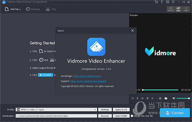Click the copyright 2019-2020 Vidmore text
The width and height of the screenshot is (192, 122).
pos(87,86)
